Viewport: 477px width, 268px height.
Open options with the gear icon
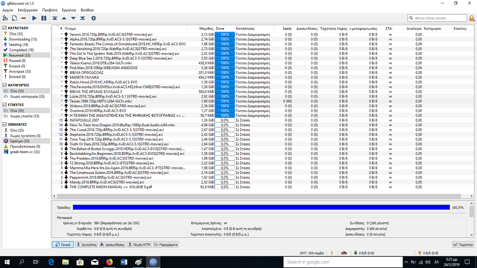(x=94, y=18)
